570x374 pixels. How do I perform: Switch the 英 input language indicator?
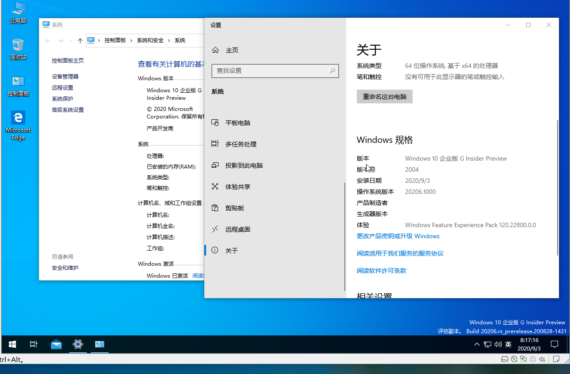coord(508,344)
